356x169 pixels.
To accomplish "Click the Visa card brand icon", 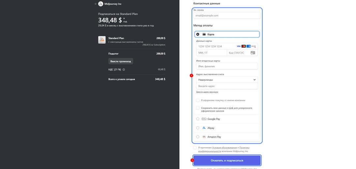I will tap(239, 46).
